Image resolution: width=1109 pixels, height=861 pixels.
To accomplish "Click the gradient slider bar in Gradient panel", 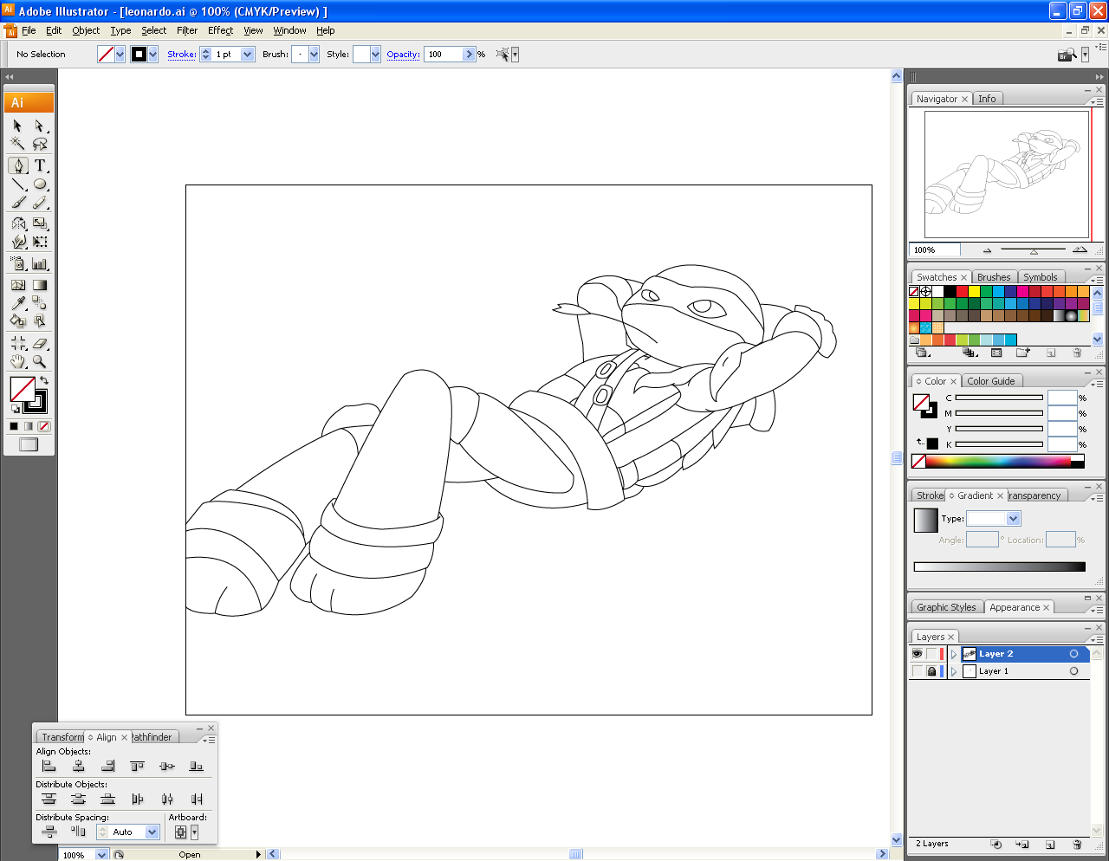I will tap(999, 566).
